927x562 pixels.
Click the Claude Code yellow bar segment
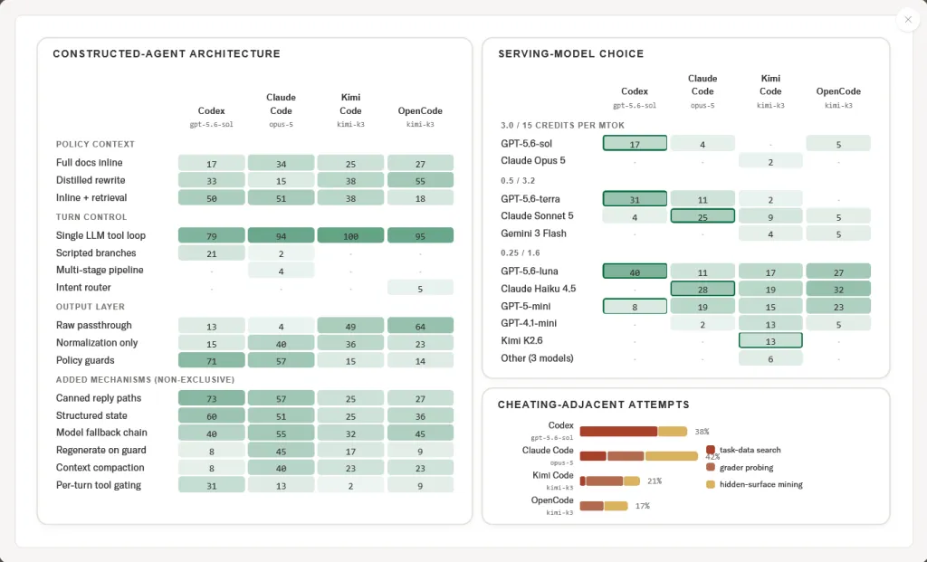click(672, 456)
